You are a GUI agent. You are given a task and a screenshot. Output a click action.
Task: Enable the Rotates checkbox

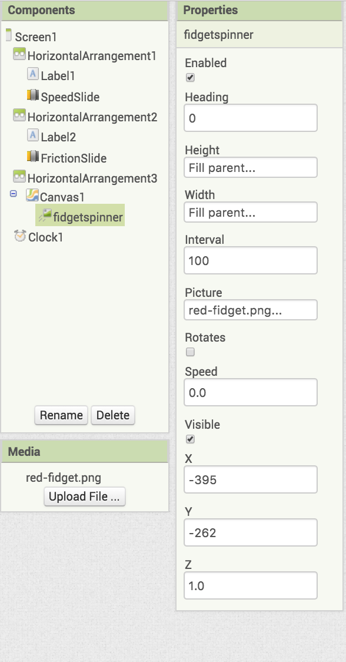(x=190, y=352)
